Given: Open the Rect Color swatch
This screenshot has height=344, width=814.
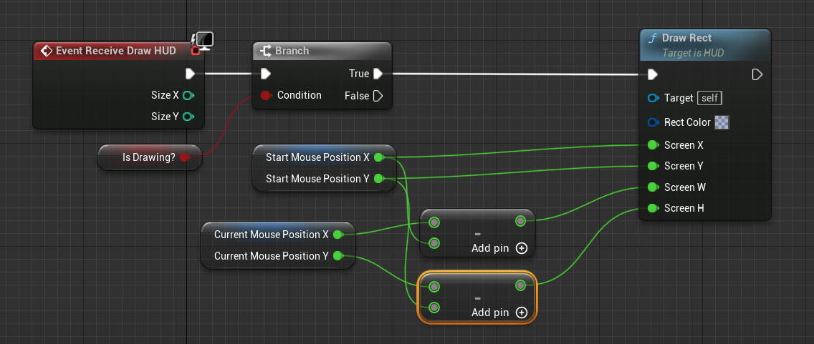Looking at the screenshot, I should [722, 122].
